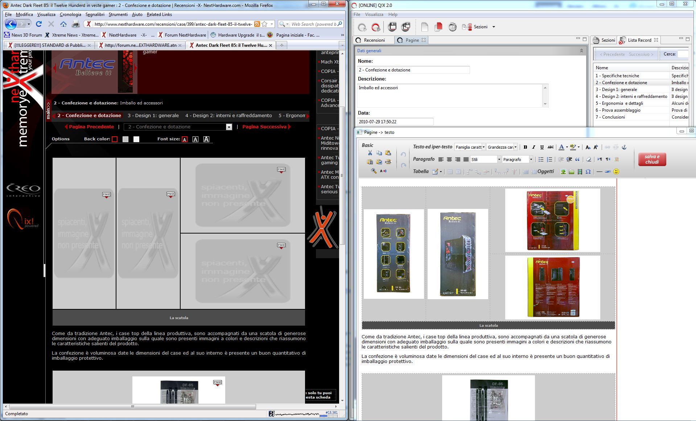Open Visualizza menu in Q!X window
696x421 pixels.
tap(374, 15)
